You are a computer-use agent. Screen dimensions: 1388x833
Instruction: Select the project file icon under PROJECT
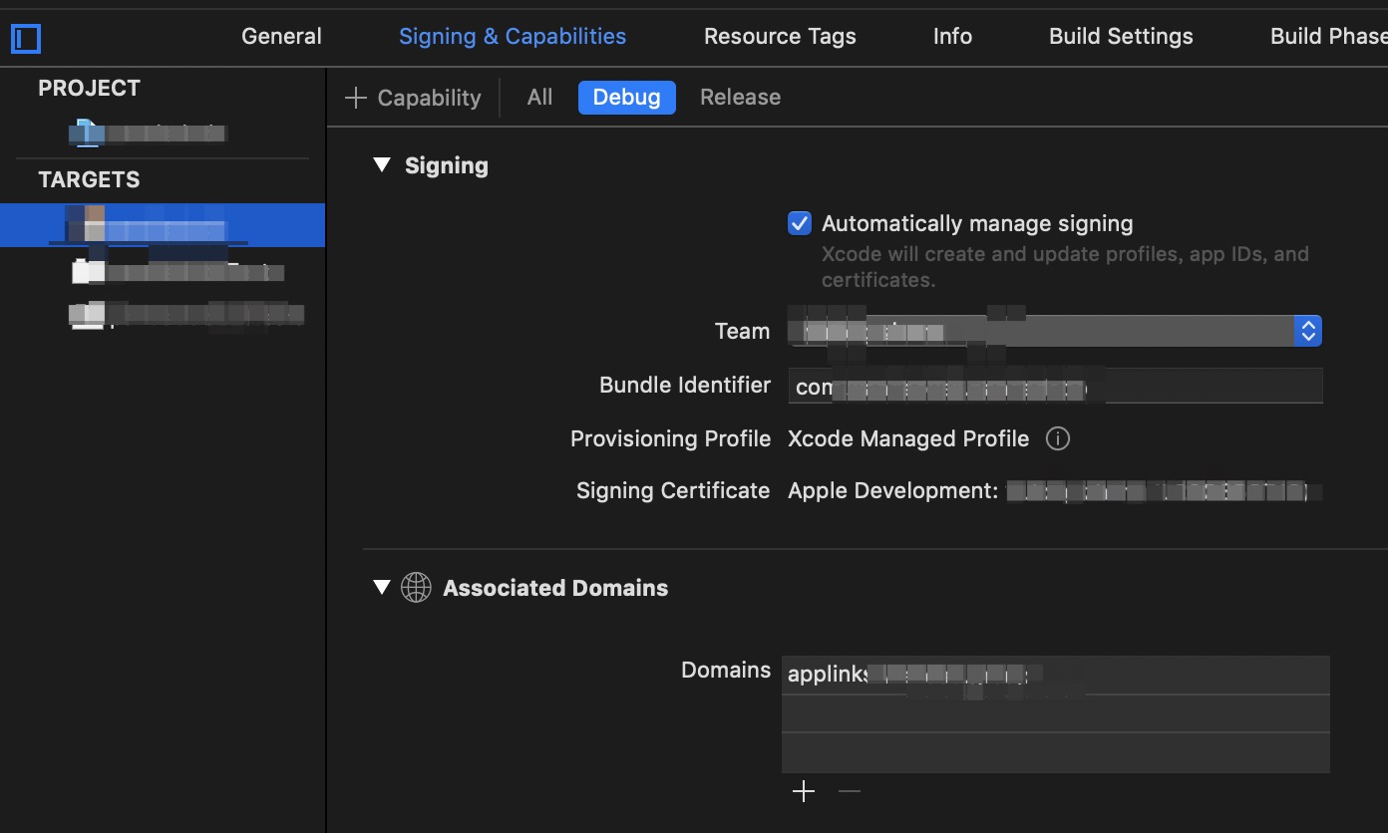(x=87, y=132)
